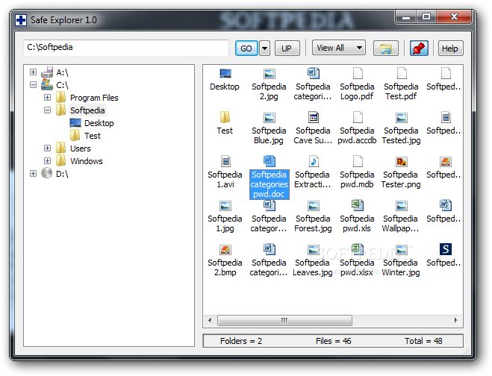Expand the Program Files folder node
Viewport: 492px width, 376px height.
[x=47, y=98]
